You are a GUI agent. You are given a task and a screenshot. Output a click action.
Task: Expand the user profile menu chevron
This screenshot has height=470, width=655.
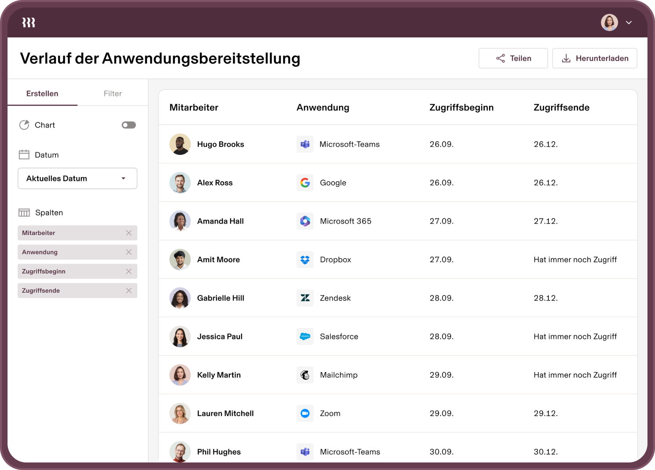click(x=629, y=22)
